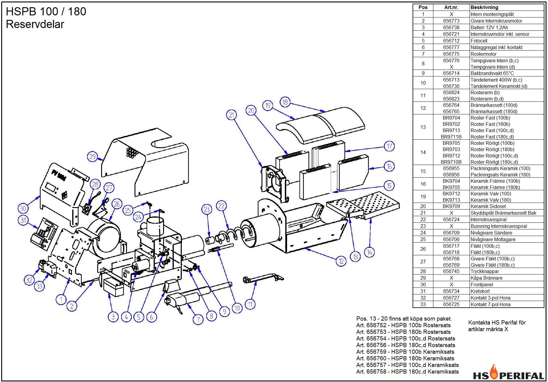Select callout bubble 27 in the diagram
This screenshot has height=382, width=548.
[x=109, y=188]
